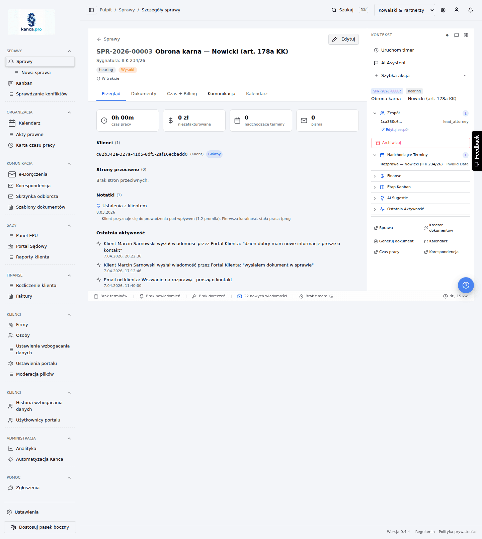Screen dimensions: 482x539
Task: Click the blue help question mark button
Action: 466,285
